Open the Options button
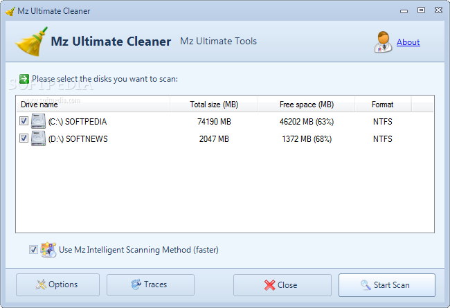This screenshot has width=450, height=308. click(x=57, y=284)
